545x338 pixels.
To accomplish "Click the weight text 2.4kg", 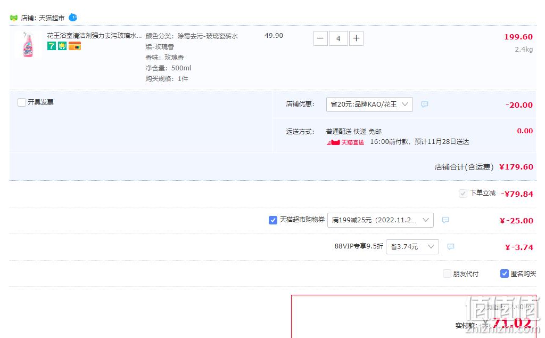I will pos(524,50).
